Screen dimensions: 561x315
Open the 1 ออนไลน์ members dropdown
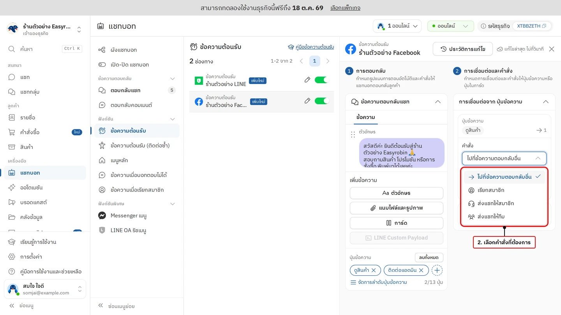click(x=397, y=26)
